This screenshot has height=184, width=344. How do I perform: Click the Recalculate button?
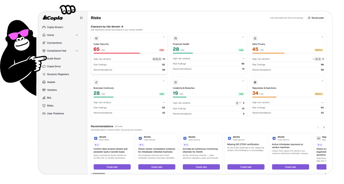pos(316,18)
